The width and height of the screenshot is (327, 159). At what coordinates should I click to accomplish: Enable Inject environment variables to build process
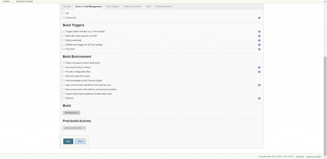coord(64,85)
